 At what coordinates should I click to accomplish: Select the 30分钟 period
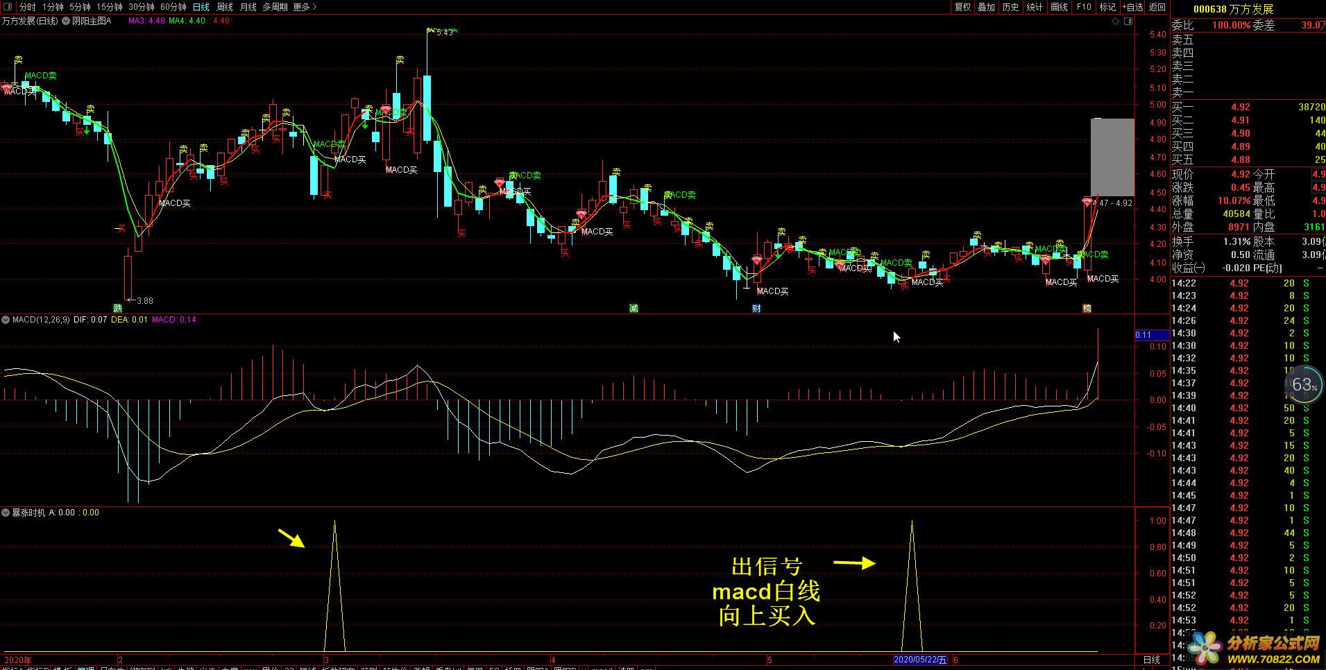tap(142, 7)
